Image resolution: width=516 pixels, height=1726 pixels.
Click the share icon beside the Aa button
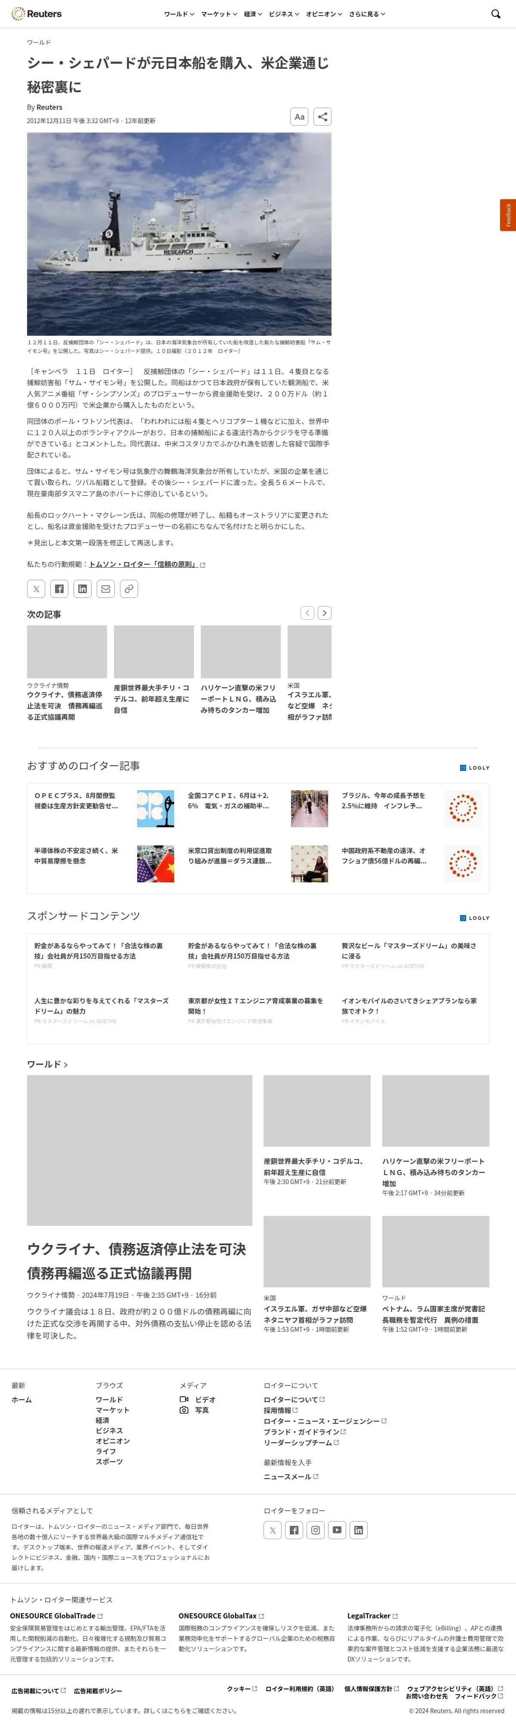point(322,117)
